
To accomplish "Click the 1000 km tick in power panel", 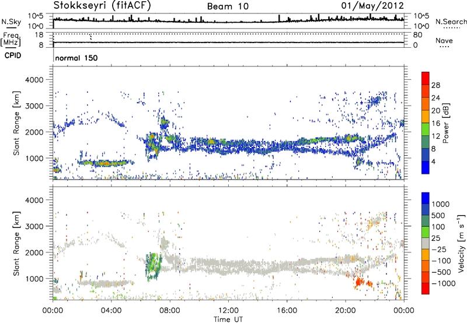I will click(x=34, y=158).
